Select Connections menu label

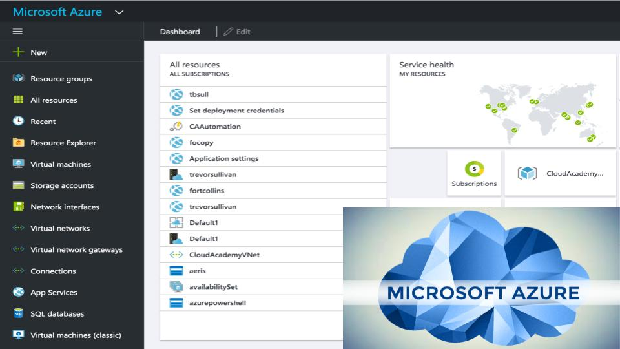point(53,271)
